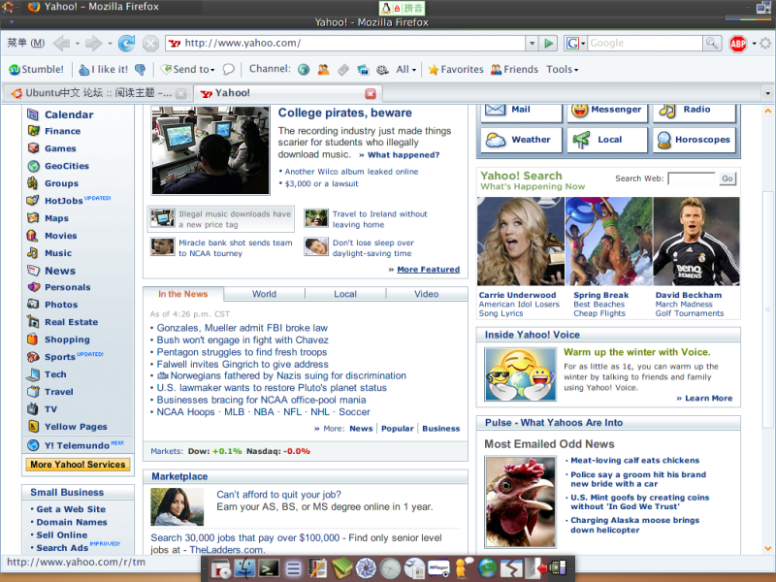Click More Yahoo! Services button
This screenshot has height=582, width=776.
(78, 465)
